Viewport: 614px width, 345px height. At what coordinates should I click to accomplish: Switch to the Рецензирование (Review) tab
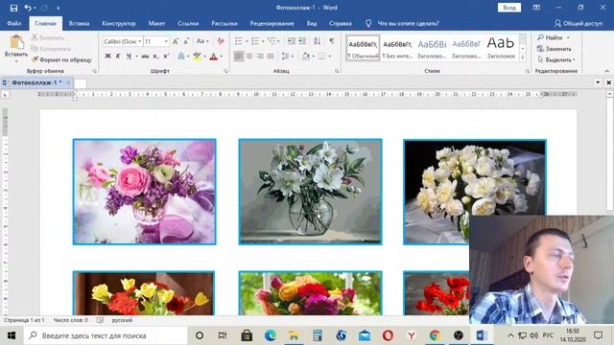pyautogui.click(x=272, y=23)
